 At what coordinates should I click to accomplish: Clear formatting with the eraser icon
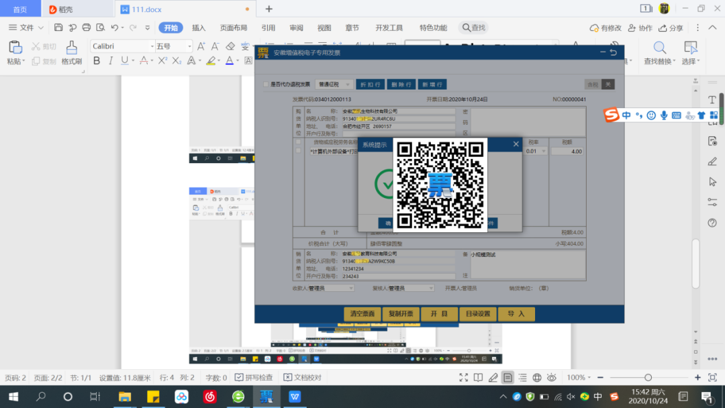[x=230, y=46]
